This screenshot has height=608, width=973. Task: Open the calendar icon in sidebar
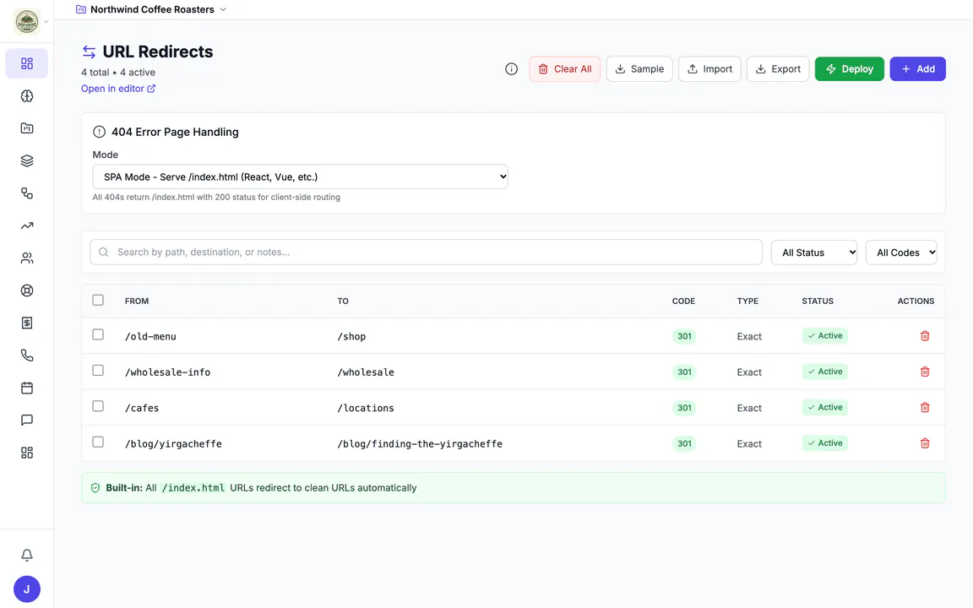[x=27, y=388]
